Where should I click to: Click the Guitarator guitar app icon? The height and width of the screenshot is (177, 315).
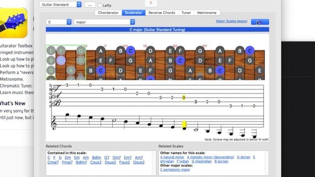pyautogui.click(x=13, y=23)
